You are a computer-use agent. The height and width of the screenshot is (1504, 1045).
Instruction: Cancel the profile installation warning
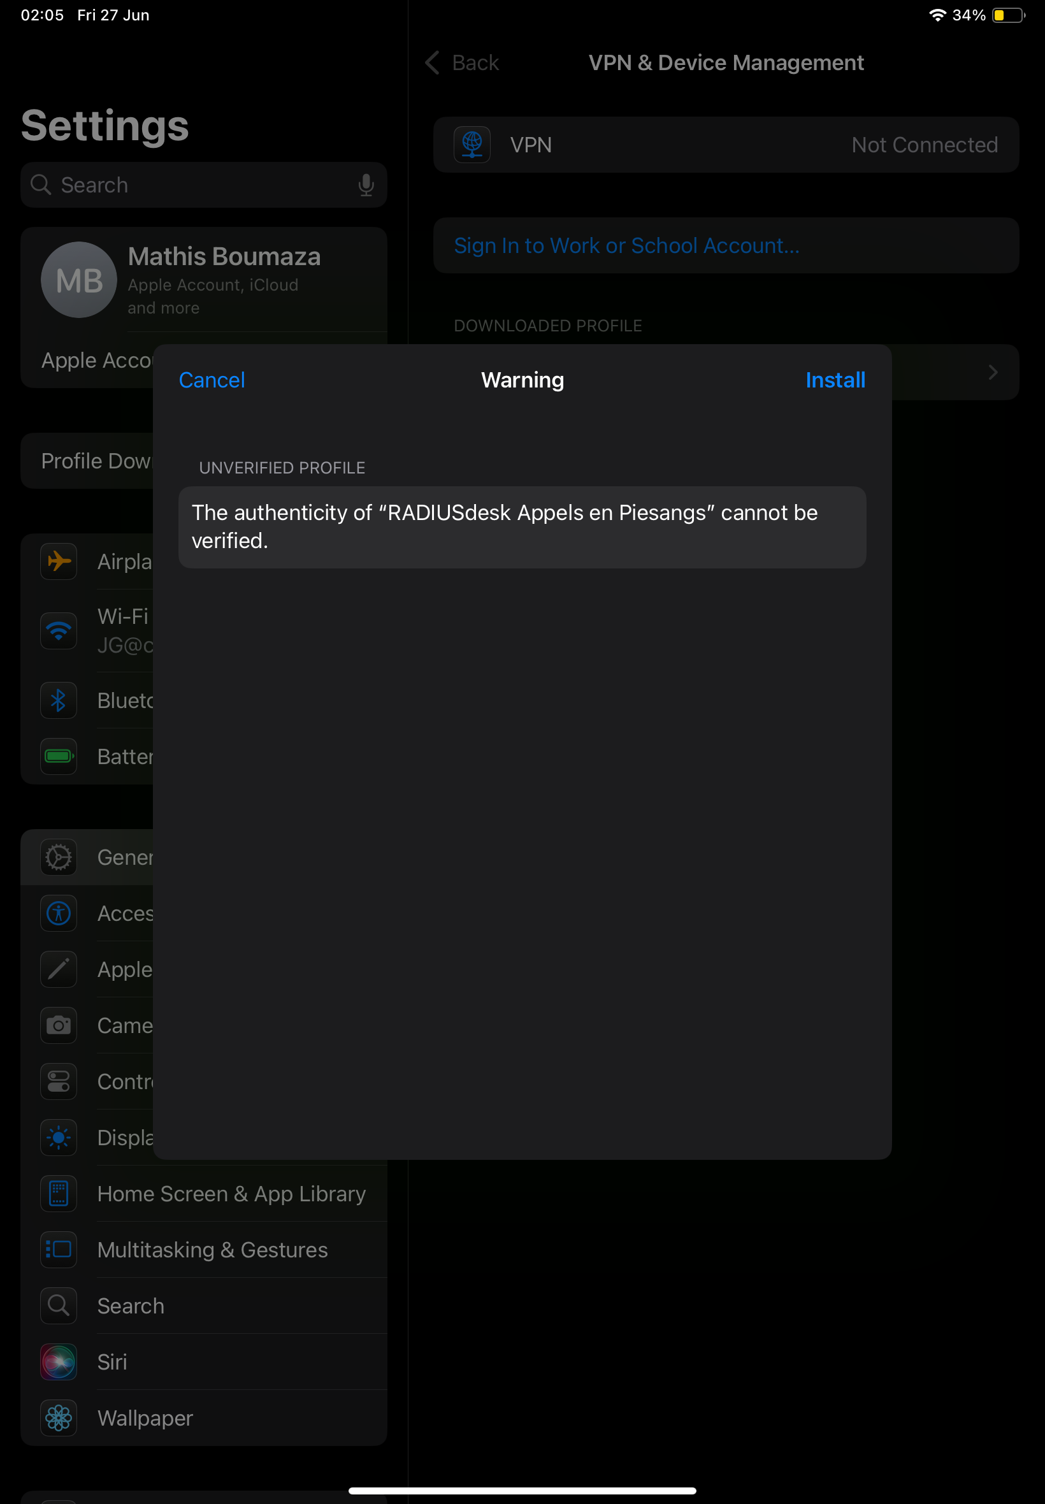(x=212, y=380)
